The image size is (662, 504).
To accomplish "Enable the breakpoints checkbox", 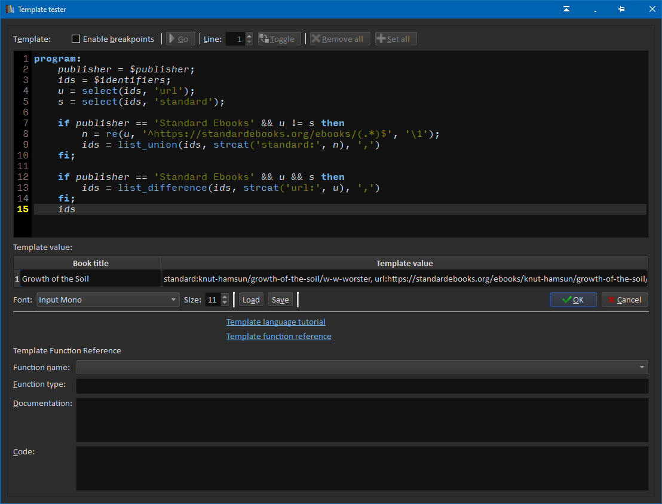I will 76,39.
